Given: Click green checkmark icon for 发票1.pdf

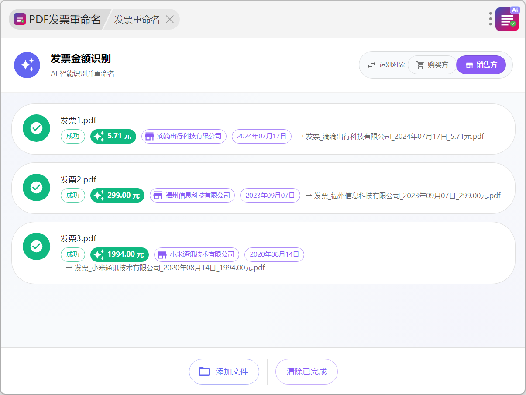Looking at the screenshot, I should (36, 128).
